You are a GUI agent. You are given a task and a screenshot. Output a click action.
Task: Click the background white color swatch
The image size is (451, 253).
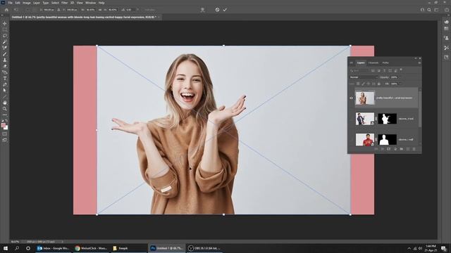[x=6, y=128]
